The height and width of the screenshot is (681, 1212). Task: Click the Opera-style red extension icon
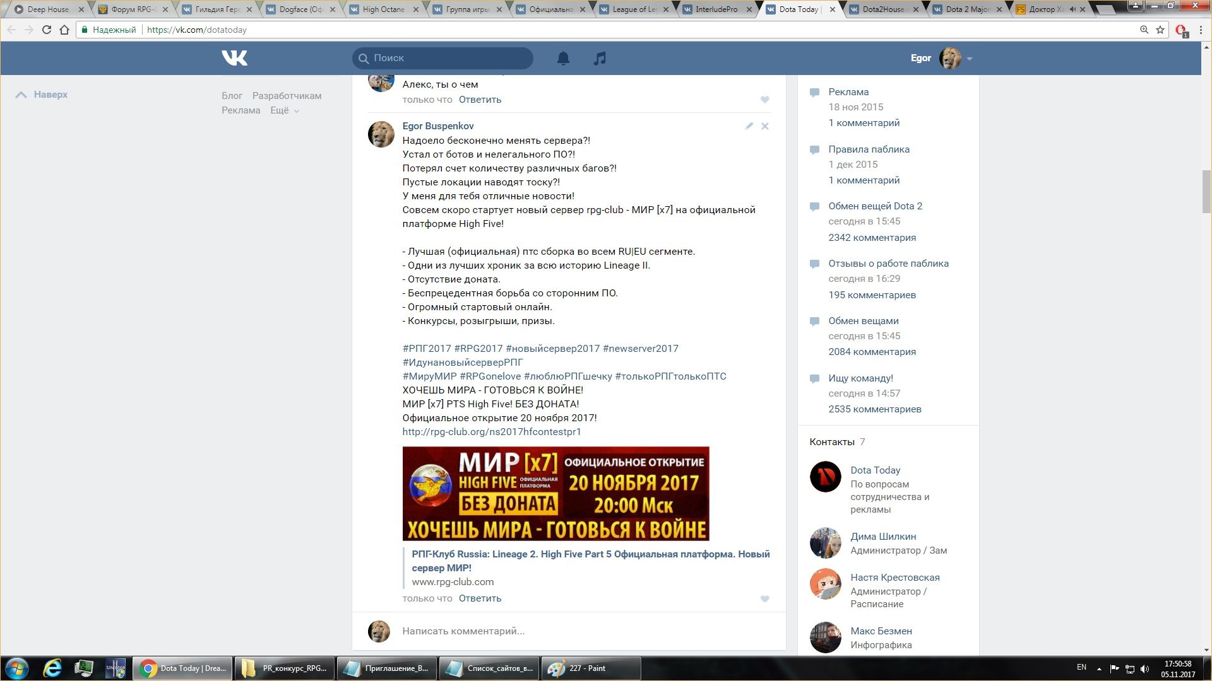point(1181,30)
